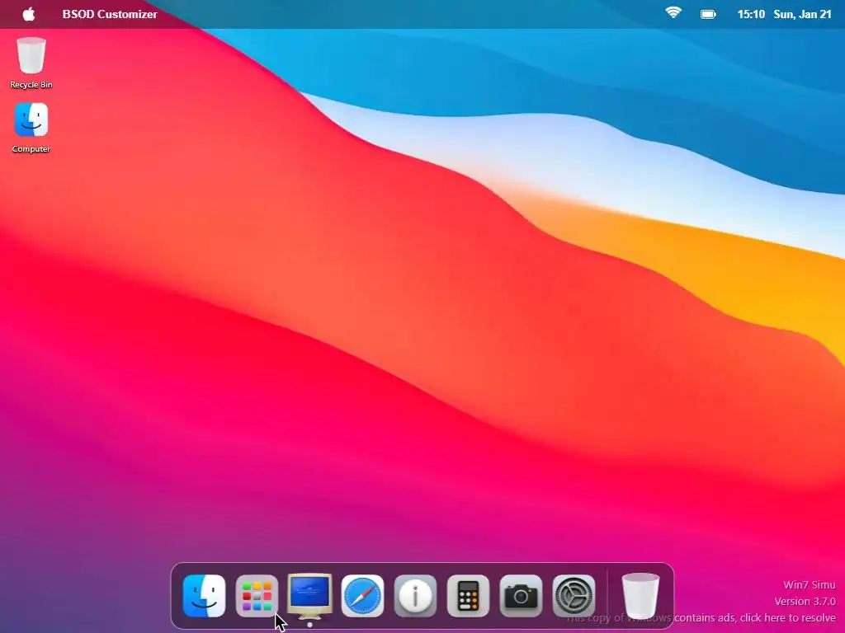Viewport: 845px width, 633px height.
Task: Open Calculator from the dock
Action: tap(469, 596)
